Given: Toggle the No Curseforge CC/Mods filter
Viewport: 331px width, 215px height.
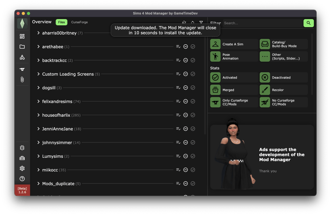Looking at the screenshot, I should [x=284, y=102].
